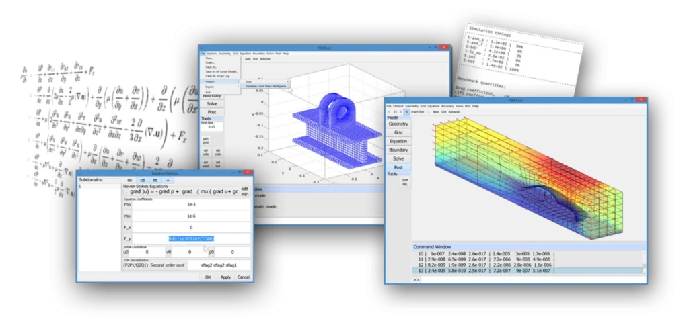The image size is (689, 319).
Task: Click Apply in Equation Settings dialog
Action: 225,277
